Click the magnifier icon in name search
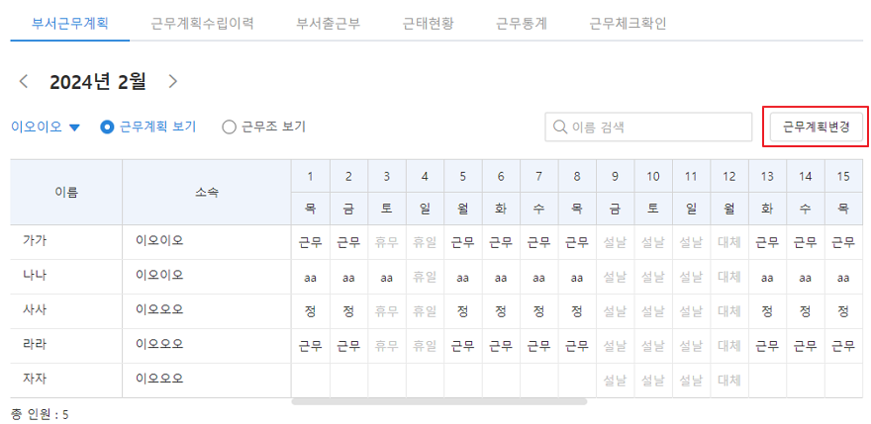871x424 pixels. 560,127
